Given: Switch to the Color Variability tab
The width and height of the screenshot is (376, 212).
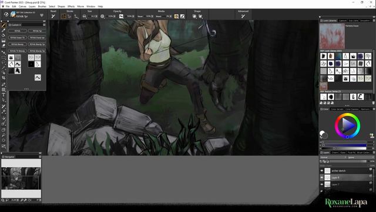Looking at the screenshot, I should [337, 109].
